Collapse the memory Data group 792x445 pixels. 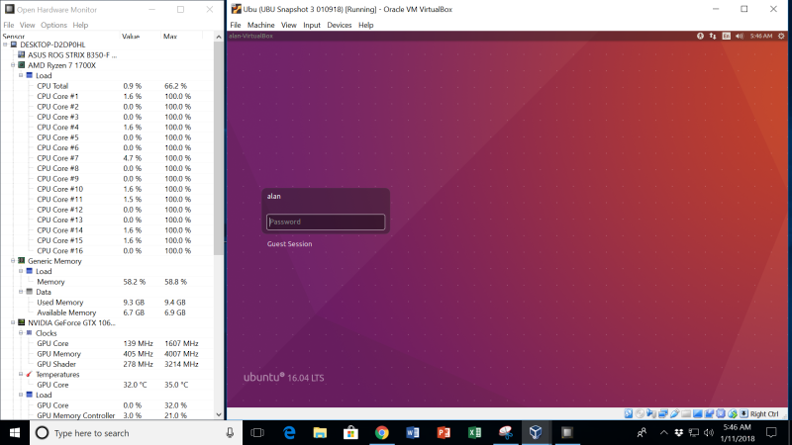(21, 292)
